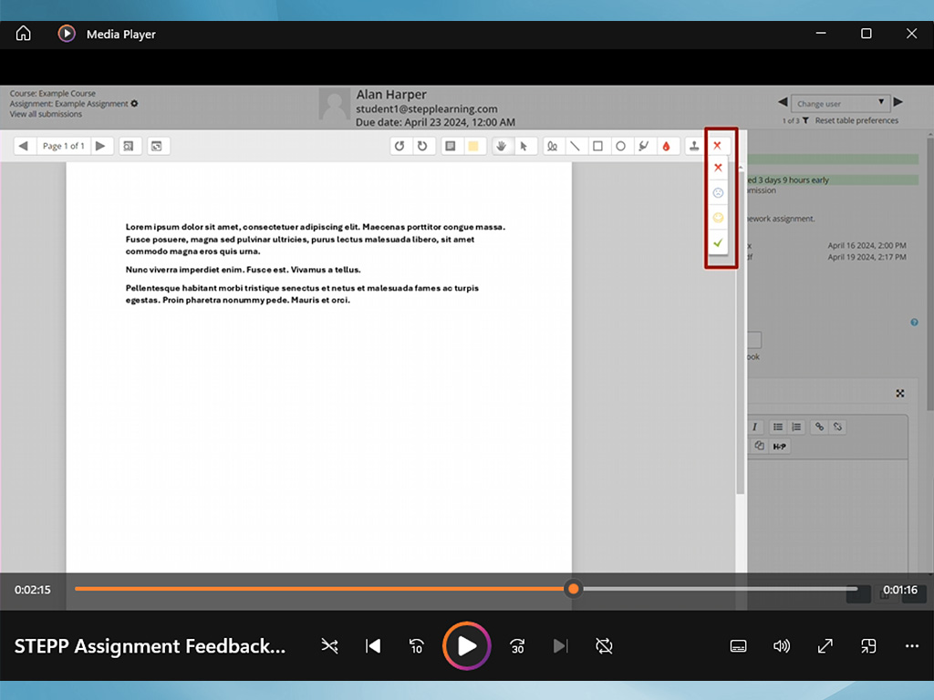
Task: Click the Media Player home icon
Action: 24,34
